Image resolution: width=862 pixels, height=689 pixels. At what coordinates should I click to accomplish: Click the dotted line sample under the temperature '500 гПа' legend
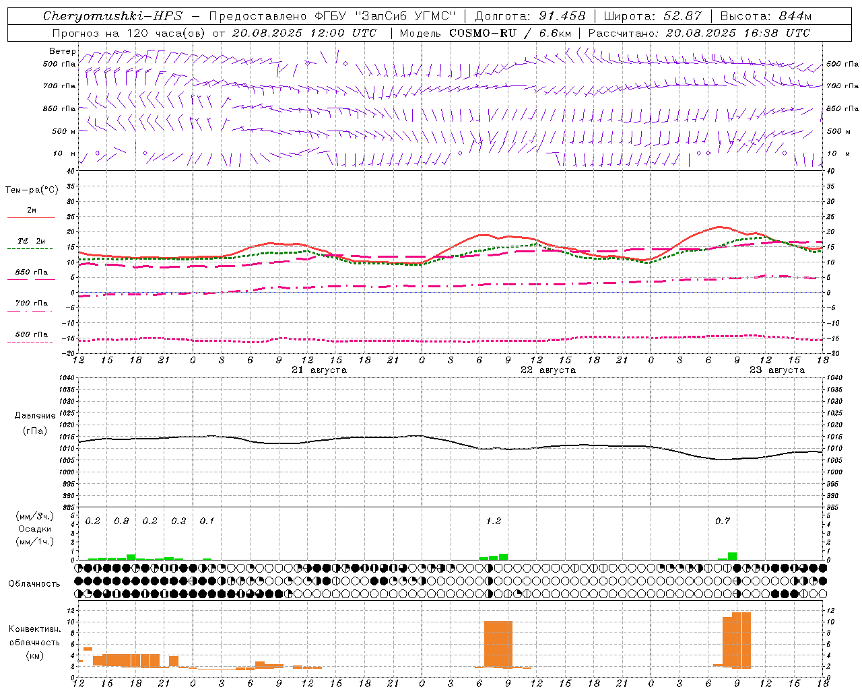tap(30, 342)
